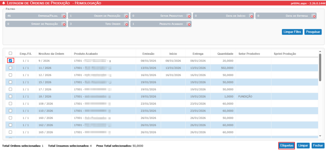Check the order 11 / 2026 checkbox
Image resolution: width=326 pixels, height=152 pixels.
point(11,68)
